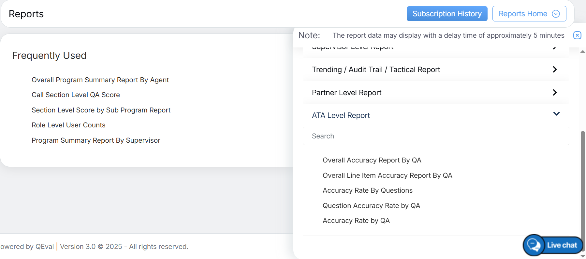Click the Reports Home dropdown arrow icon
The image size is (586, 259).
[556, 14]
